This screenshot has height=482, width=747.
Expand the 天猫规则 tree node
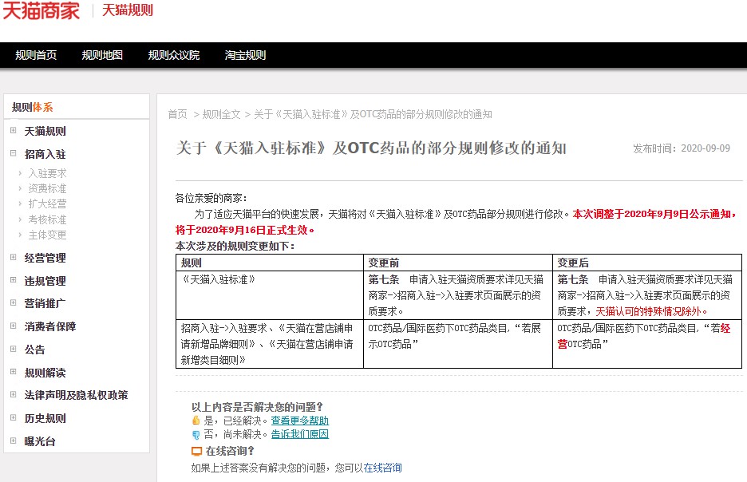pos(14,131)
